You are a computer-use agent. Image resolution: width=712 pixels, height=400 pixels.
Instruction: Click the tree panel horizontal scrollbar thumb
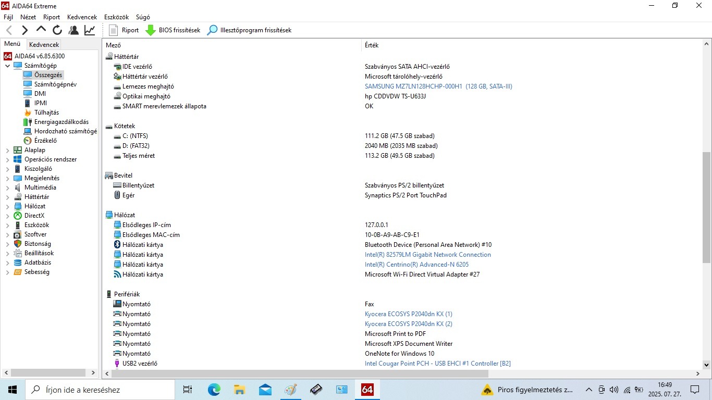48,373
